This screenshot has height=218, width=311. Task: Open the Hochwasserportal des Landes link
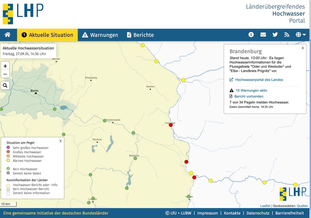click(x=259, y=80)
